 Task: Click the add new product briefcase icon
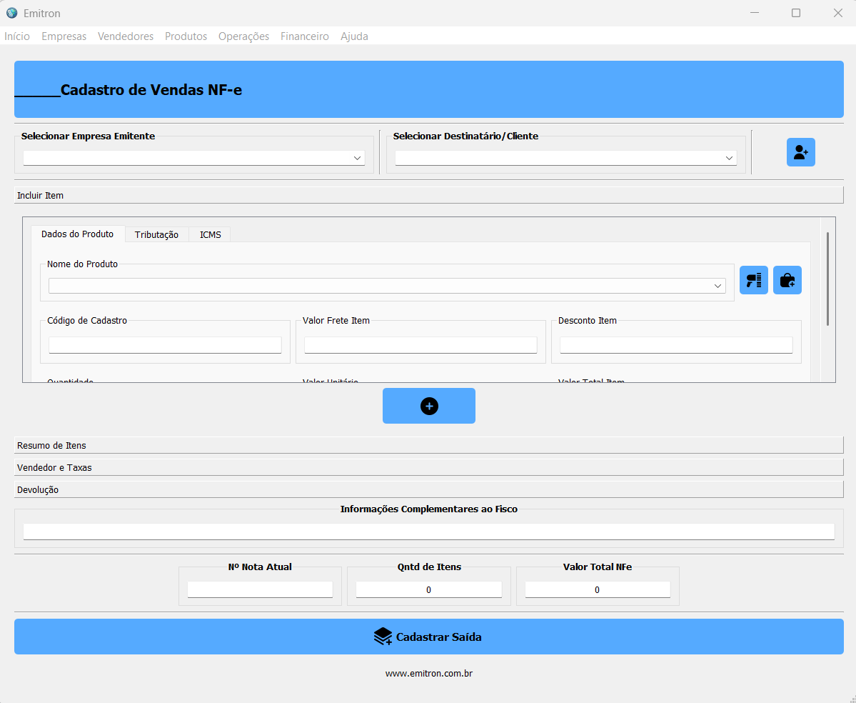coord(787,280)
